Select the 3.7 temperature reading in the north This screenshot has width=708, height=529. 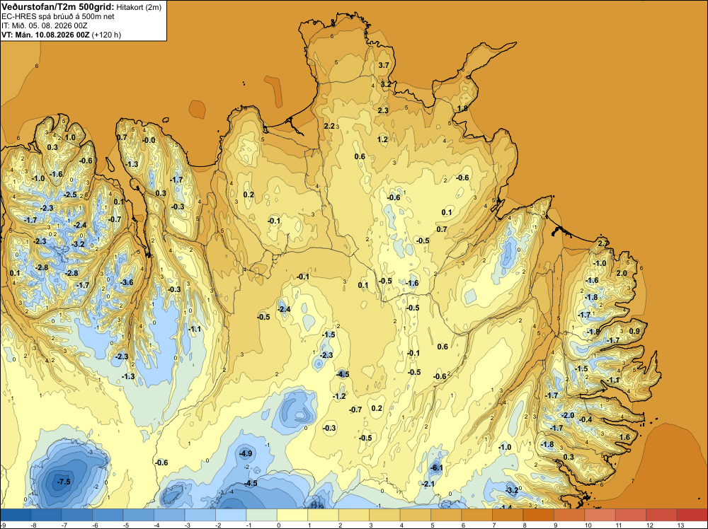[383, 65]
